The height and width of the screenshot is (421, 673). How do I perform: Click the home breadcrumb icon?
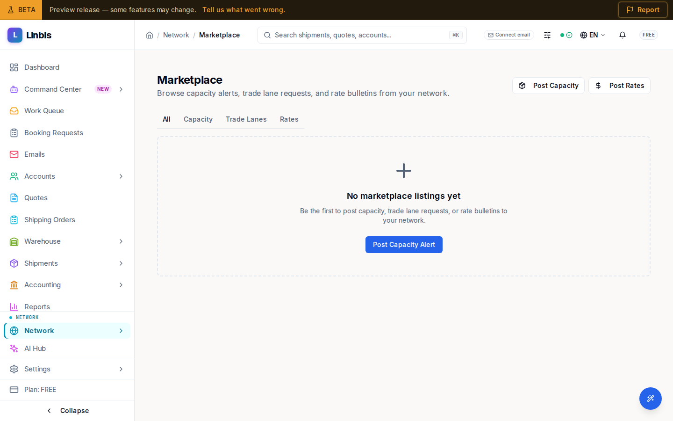pyautogui.click(x=150, y=35)
